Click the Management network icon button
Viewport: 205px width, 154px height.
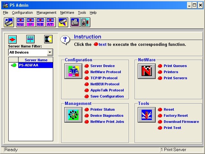pyautogui.click(x=73, y=115)
